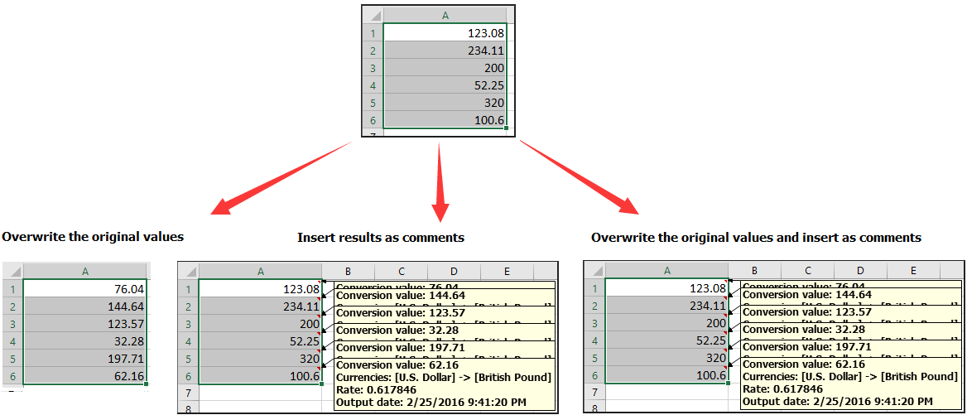Select cell 234.11 in the right sheet

click(x=666, y=306)
